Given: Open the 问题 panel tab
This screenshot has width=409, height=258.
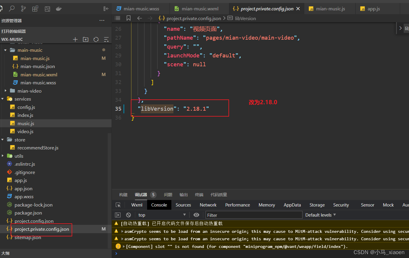Looking at the screenshot, I should pos(168,195).
